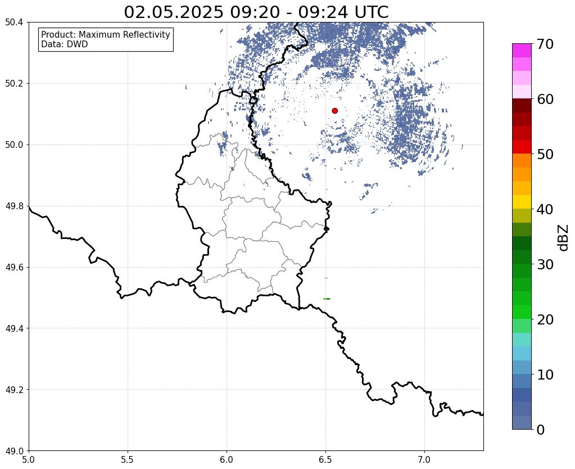Click the 20 tick on the colorbar
Screen dimensions: 575x469
(x=545, y=319)
